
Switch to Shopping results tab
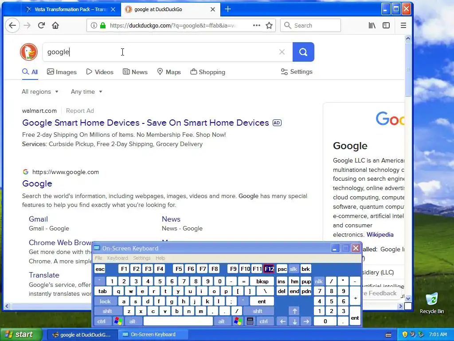tap(208, 72)
